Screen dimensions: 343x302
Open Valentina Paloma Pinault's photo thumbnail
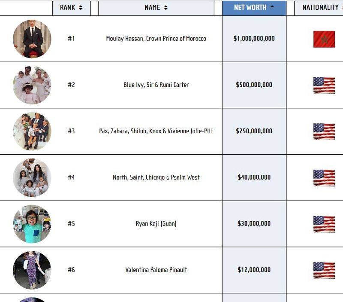pos(32,270)
